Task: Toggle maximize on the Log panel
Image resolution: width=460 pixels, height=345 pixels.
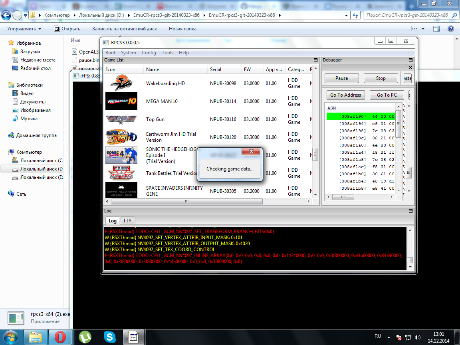Action: [x=410, y=211]
